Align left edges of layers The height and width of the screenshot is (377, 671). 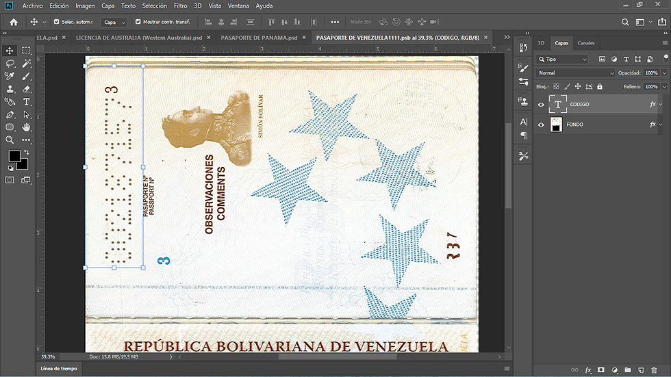(208, 22)
